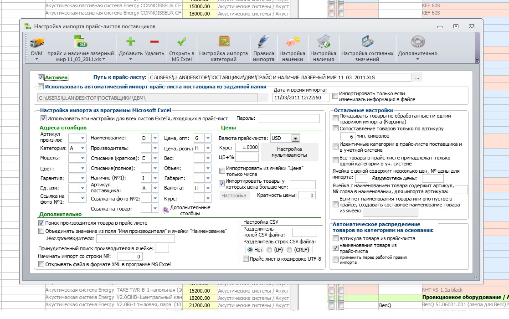Image resolution: width=509 pixels, height=319 pixels.
Task: Click toolbar overflow arrow at right edge
Action: click(x=477, y=61)
